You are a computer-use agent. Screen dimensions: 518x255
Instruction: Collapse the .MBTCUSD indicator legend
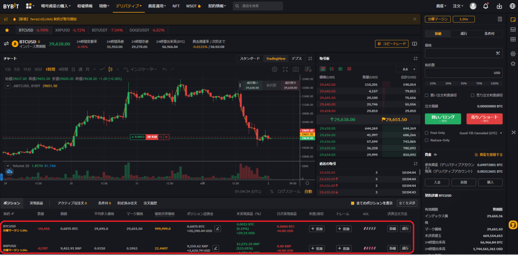click(8, 86)
